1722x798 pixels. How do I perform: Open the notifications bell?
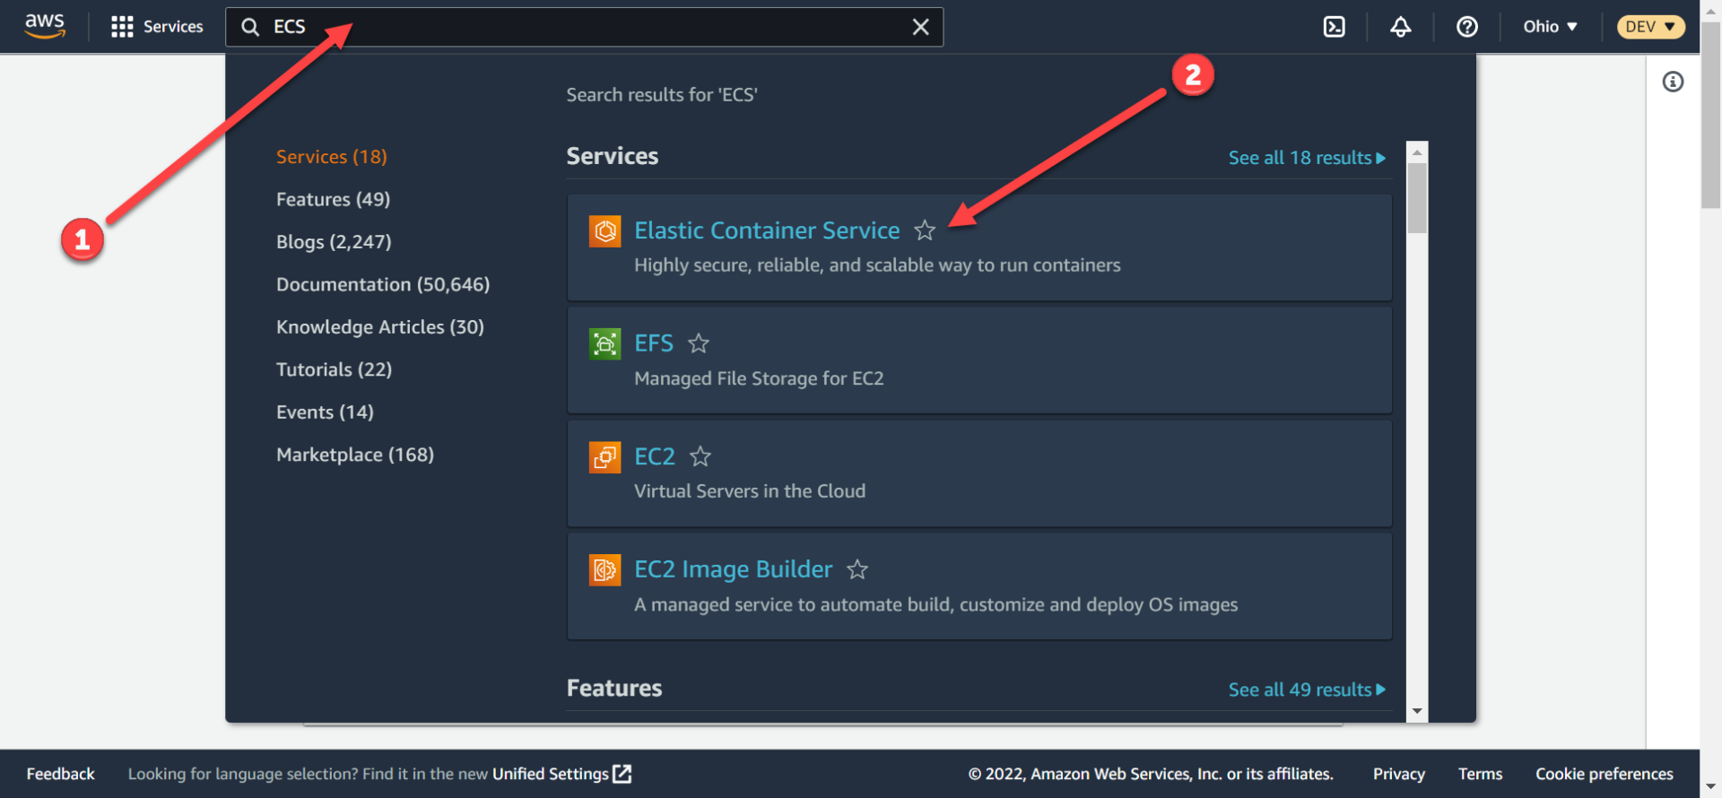pos(1401,27)
